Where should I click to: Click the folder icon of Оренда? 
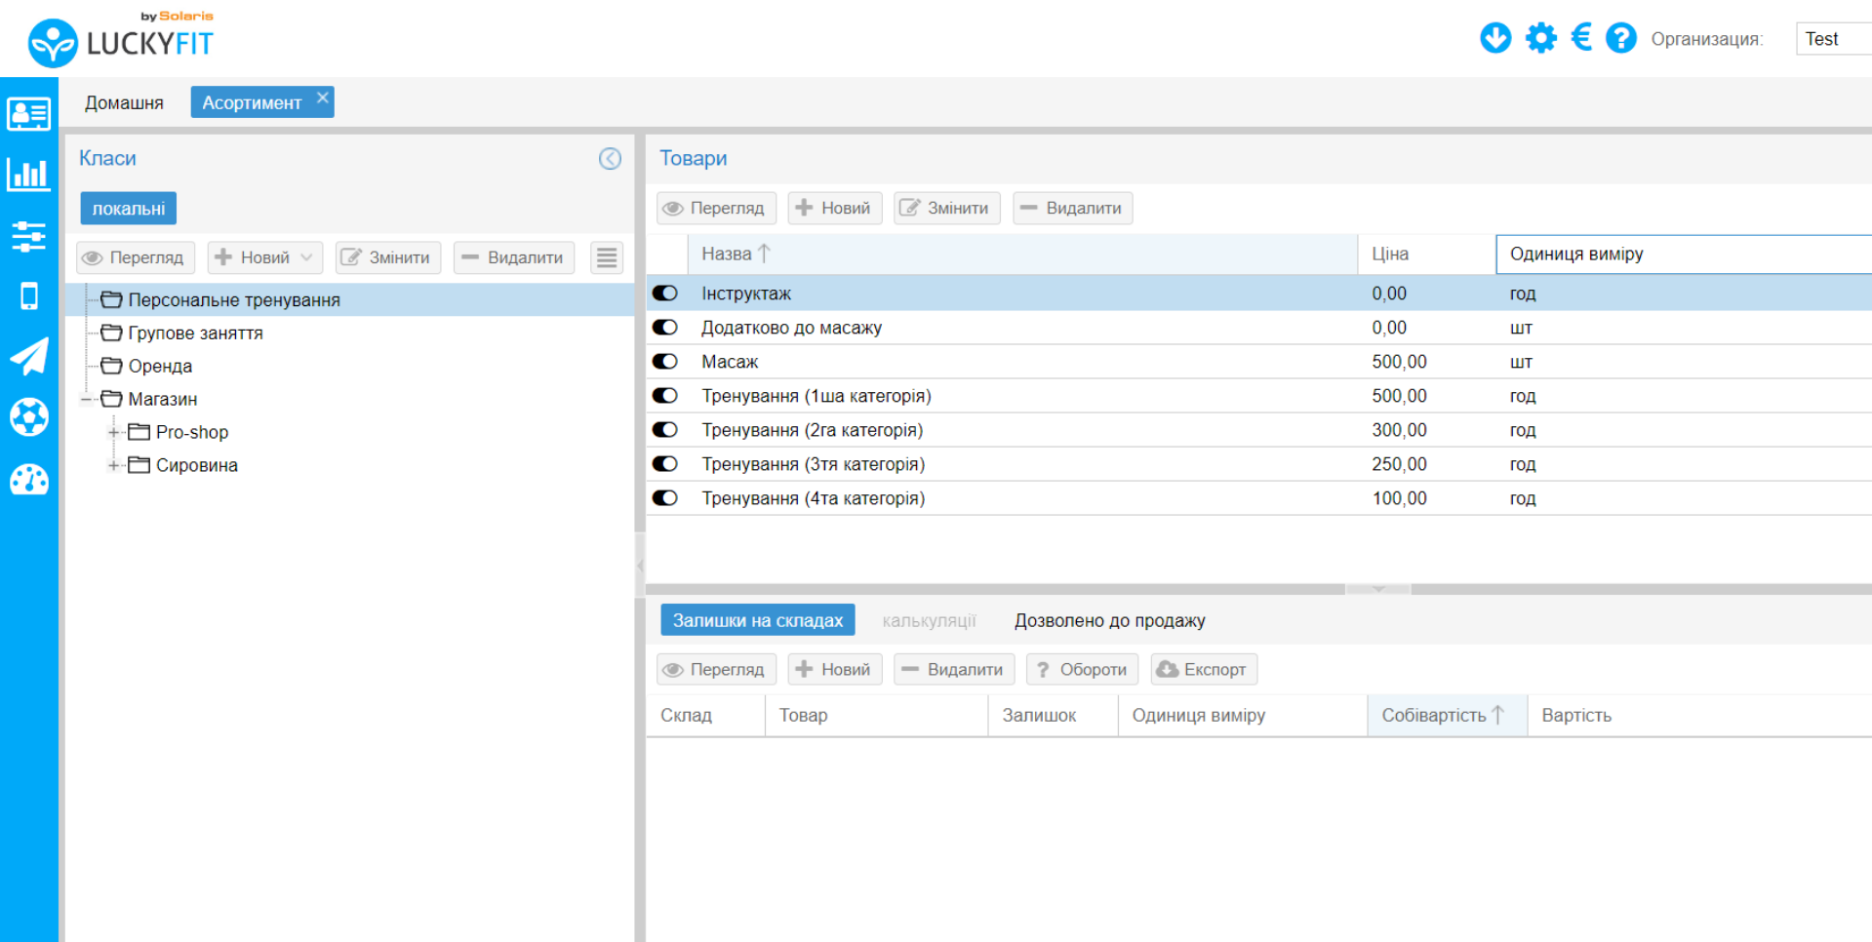(111, 366)
